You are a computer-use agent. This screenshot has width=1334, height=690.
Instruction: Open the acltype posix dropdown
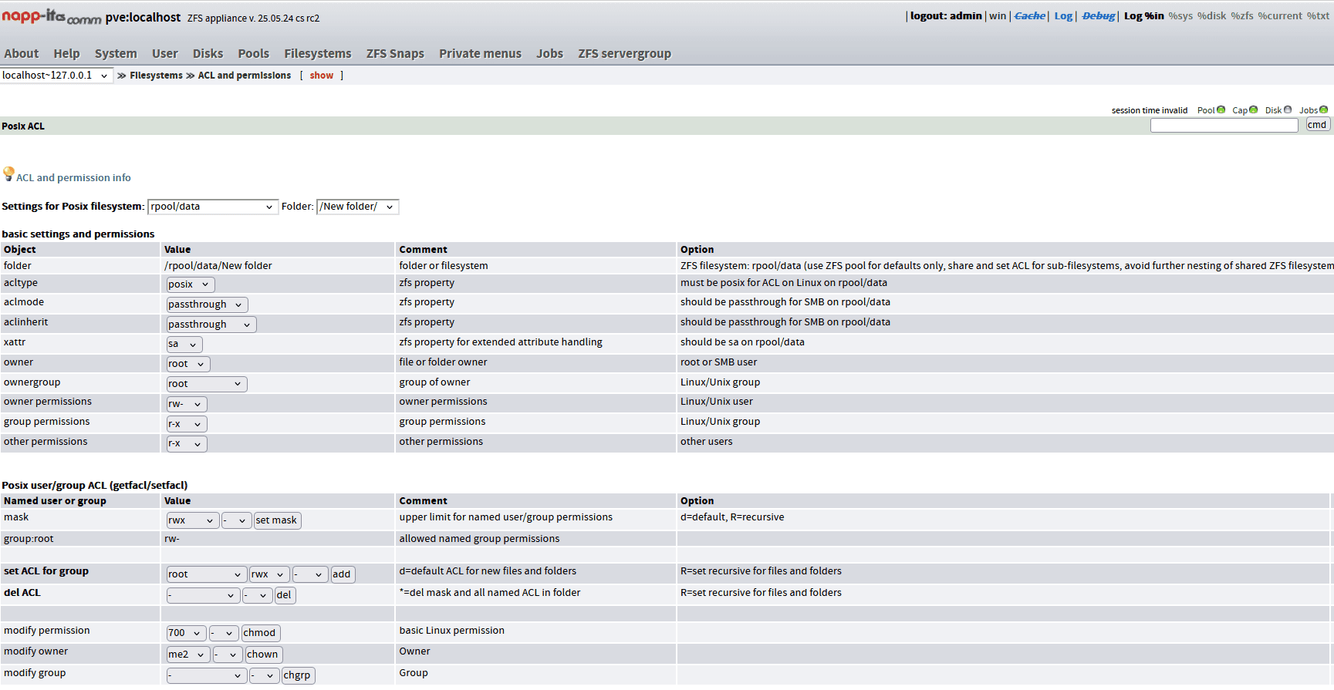pyautogui.click(x=190, y=284)
